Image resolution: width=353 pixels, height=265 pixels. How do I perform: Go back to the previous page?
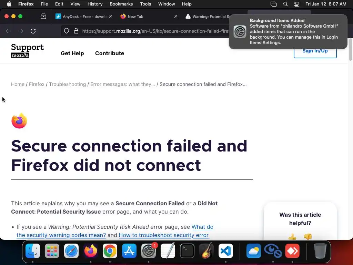8,31
